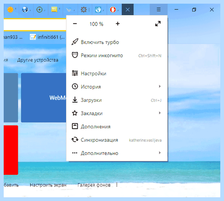Image resolution: width=224 pixels, height=201 pixels.
Task: Expand the История submenu
Action: 117,87
